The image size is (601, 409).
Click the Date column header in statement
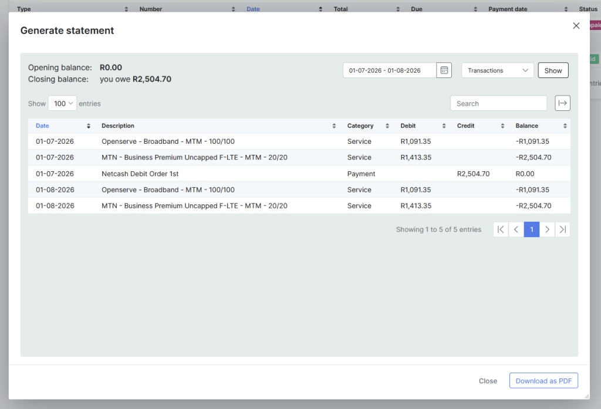pos(42,126)
